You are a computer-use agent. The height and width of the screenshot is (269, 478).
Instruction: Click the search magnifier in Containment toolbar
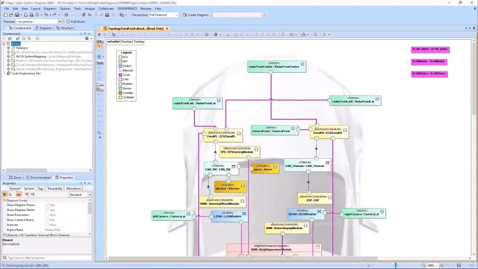coord(29,39)
